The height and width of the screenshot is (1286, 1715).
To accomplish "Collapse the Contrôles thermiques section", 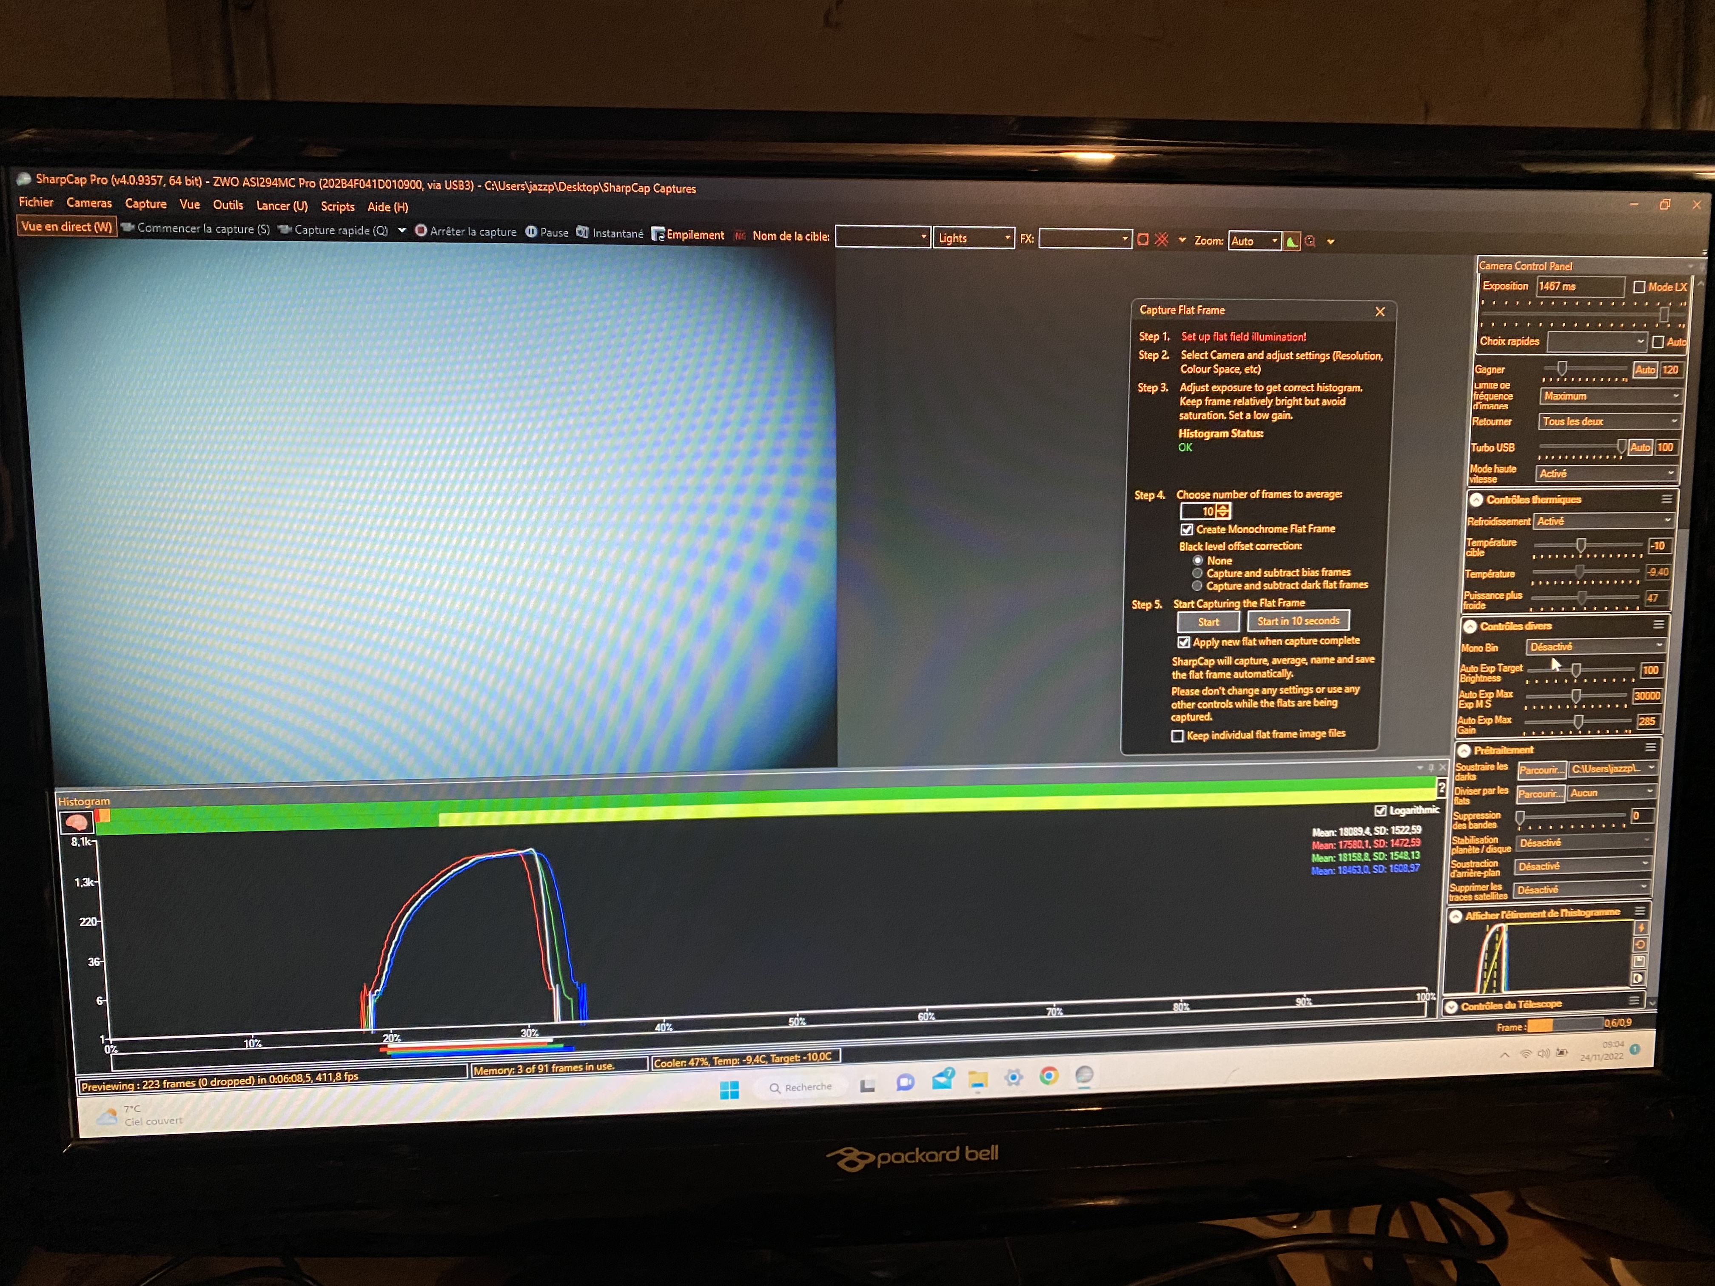I will coord(1476,500).
